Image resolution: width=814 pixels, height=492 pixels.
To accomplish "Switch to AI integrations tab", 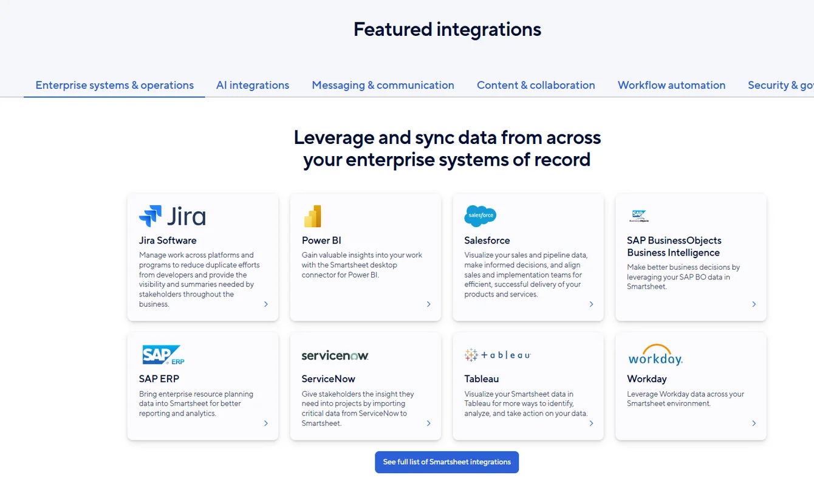I will 253,85.
